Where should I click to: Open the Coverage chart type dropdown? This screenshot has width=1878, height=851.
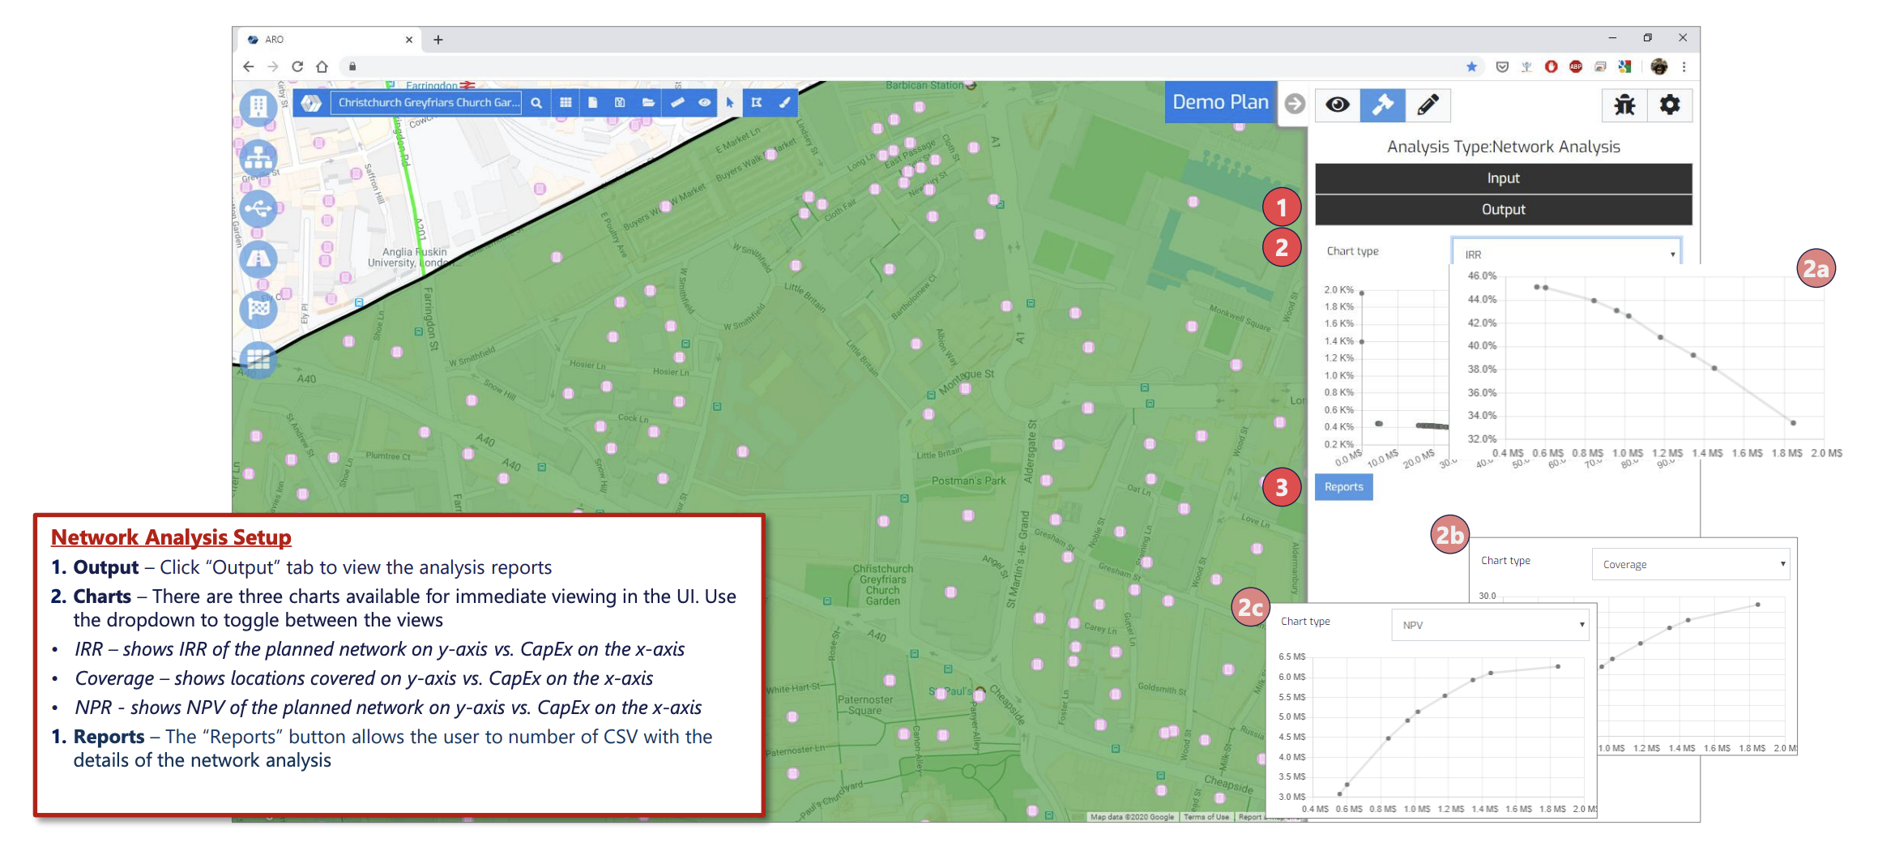pyautogui.click(x=1690, y=564)
